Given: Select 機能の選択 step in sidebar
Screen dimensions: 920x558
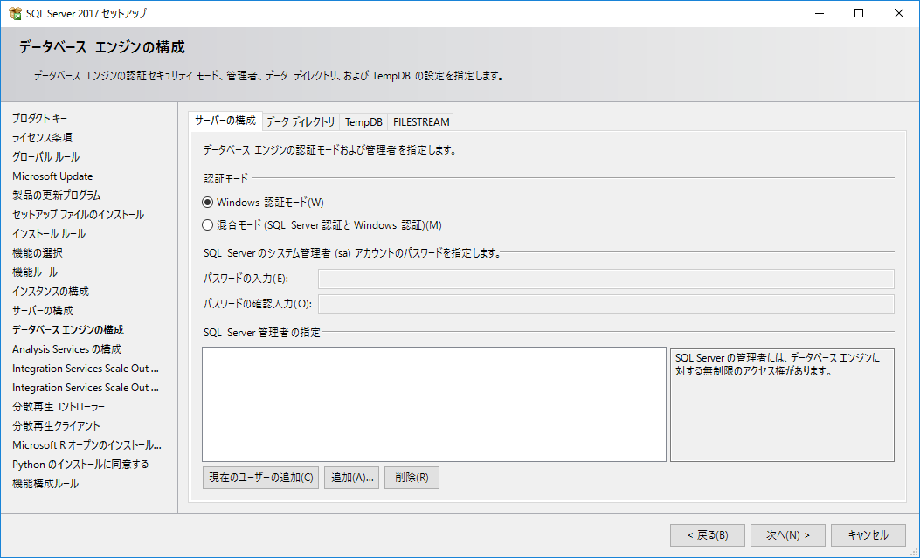Looking at the screenshot, I should [38, 253].
